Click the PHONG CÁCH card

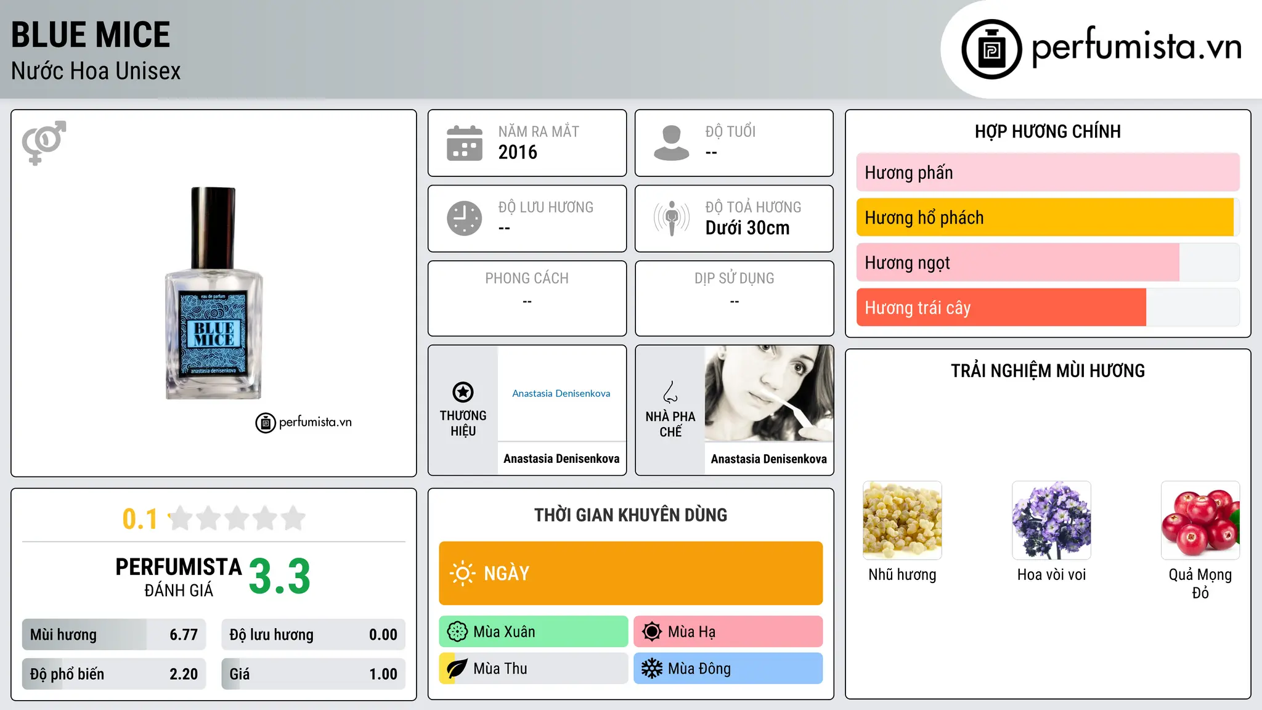click(x=527, y=298)
